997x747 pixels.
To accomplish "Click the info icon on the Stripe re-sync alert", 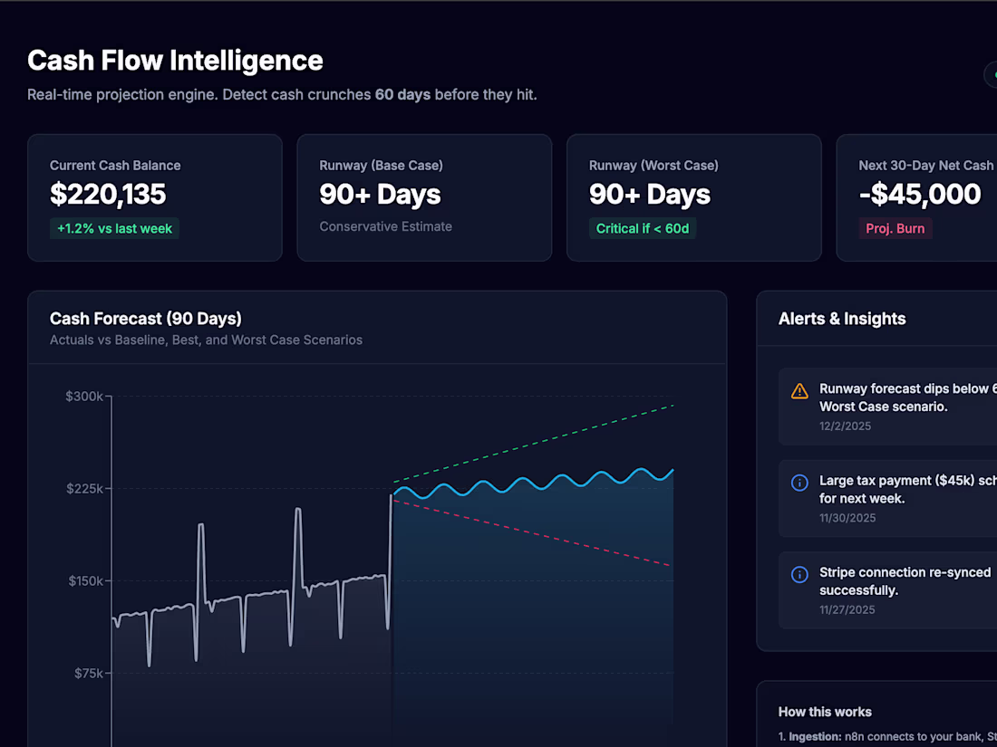I will tap(799, 574).
